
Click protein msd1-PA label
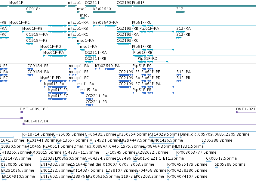86,84
